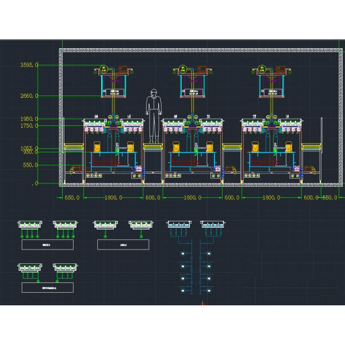Click the green circle symbol on the leftmost overhead unit
Image resolution: width=345 pixels, height=345 pixels.
pos(104,69)
